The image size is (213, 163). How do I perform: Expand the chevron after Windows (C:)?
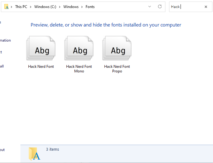60,7
